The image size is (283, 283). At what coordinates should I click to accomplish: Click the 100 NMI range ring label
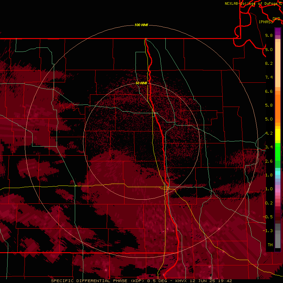141,25
